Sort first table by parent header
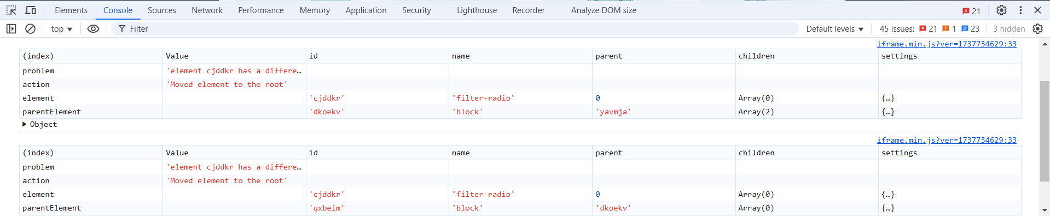Screen dimensions: 1050x216 (x=664, y=56)
